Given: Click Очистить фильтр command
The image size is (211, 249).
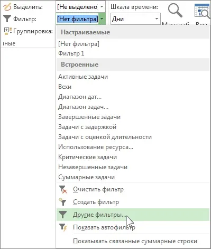Looking at the screenshot, I should pyautogui.click(x=133, y=189).
